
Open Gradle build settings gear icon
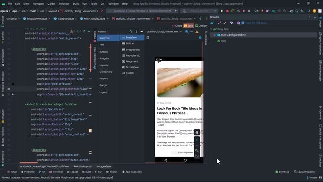(x=238, y=23)
